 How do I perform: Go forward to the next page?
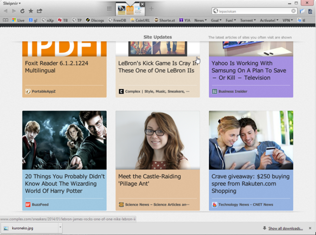coord(14,11)
